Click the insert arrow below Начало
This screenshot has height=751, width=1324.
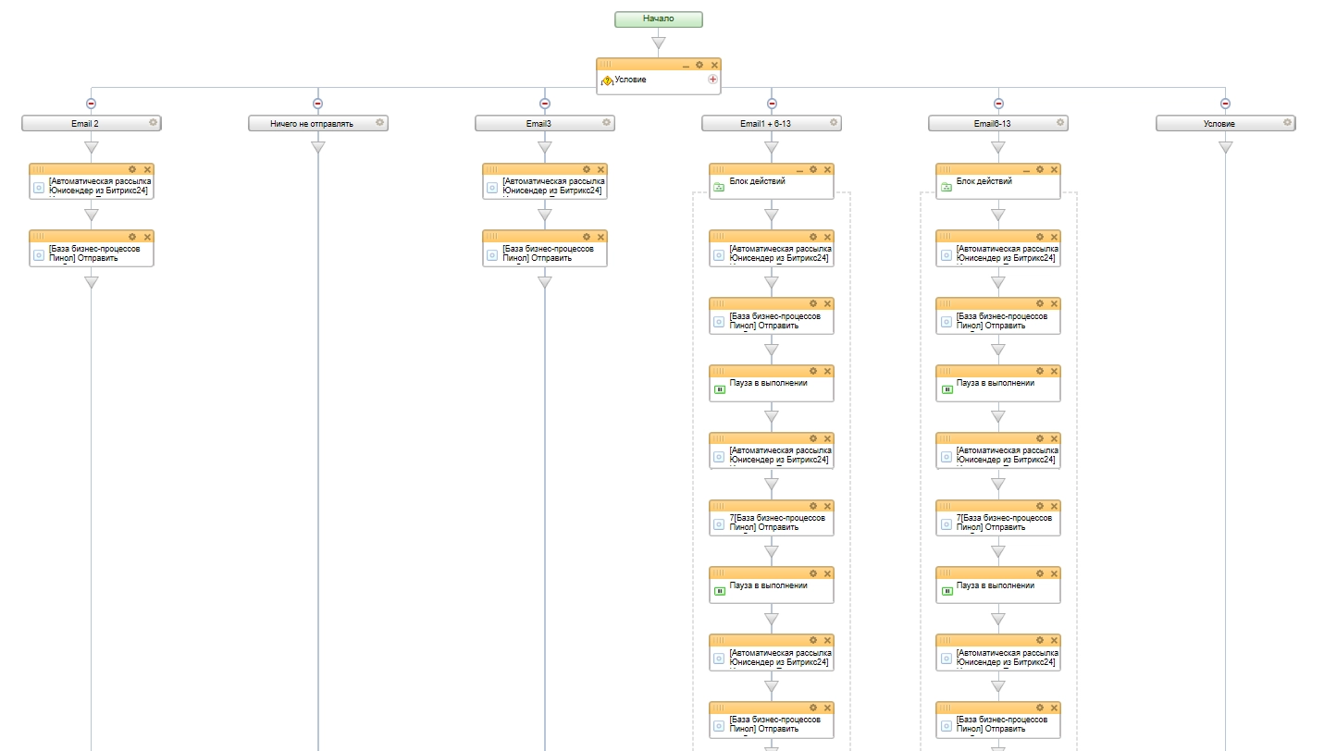(658, 43)
